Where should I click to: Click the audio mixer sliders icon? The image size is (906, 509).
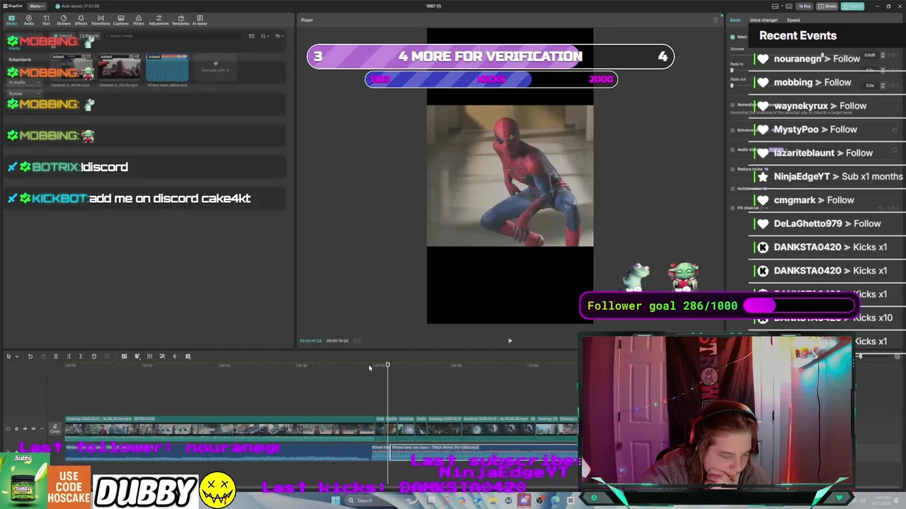pyautogui.click(x=149, y=356)
